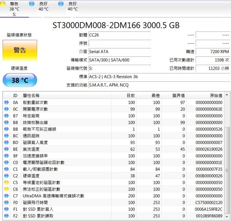231x221 pixels.
Task: Click the empty serial number field
Action: click(x=120, y=43)
